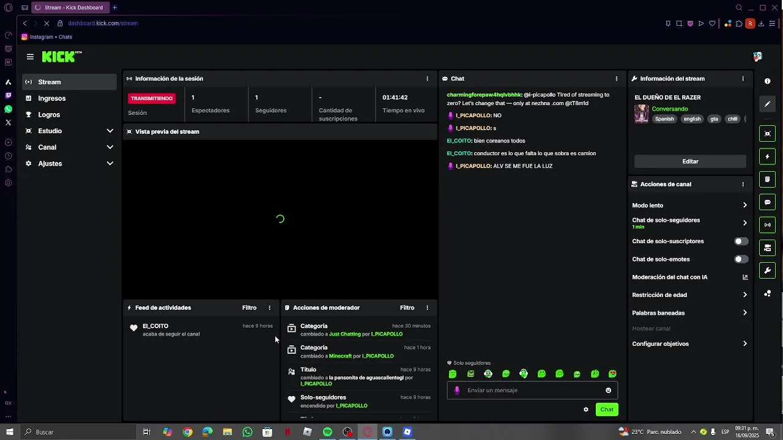Go back with browser back arrow
Screen dimensions: 783x440
point(24,23)
